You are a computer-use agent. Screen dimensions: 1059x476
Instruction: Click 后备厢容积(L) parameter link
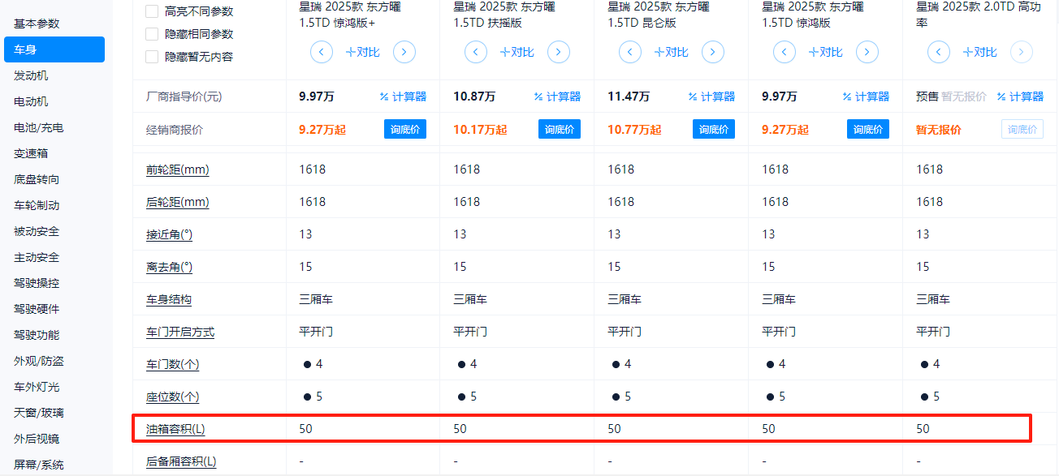[181, 461]
